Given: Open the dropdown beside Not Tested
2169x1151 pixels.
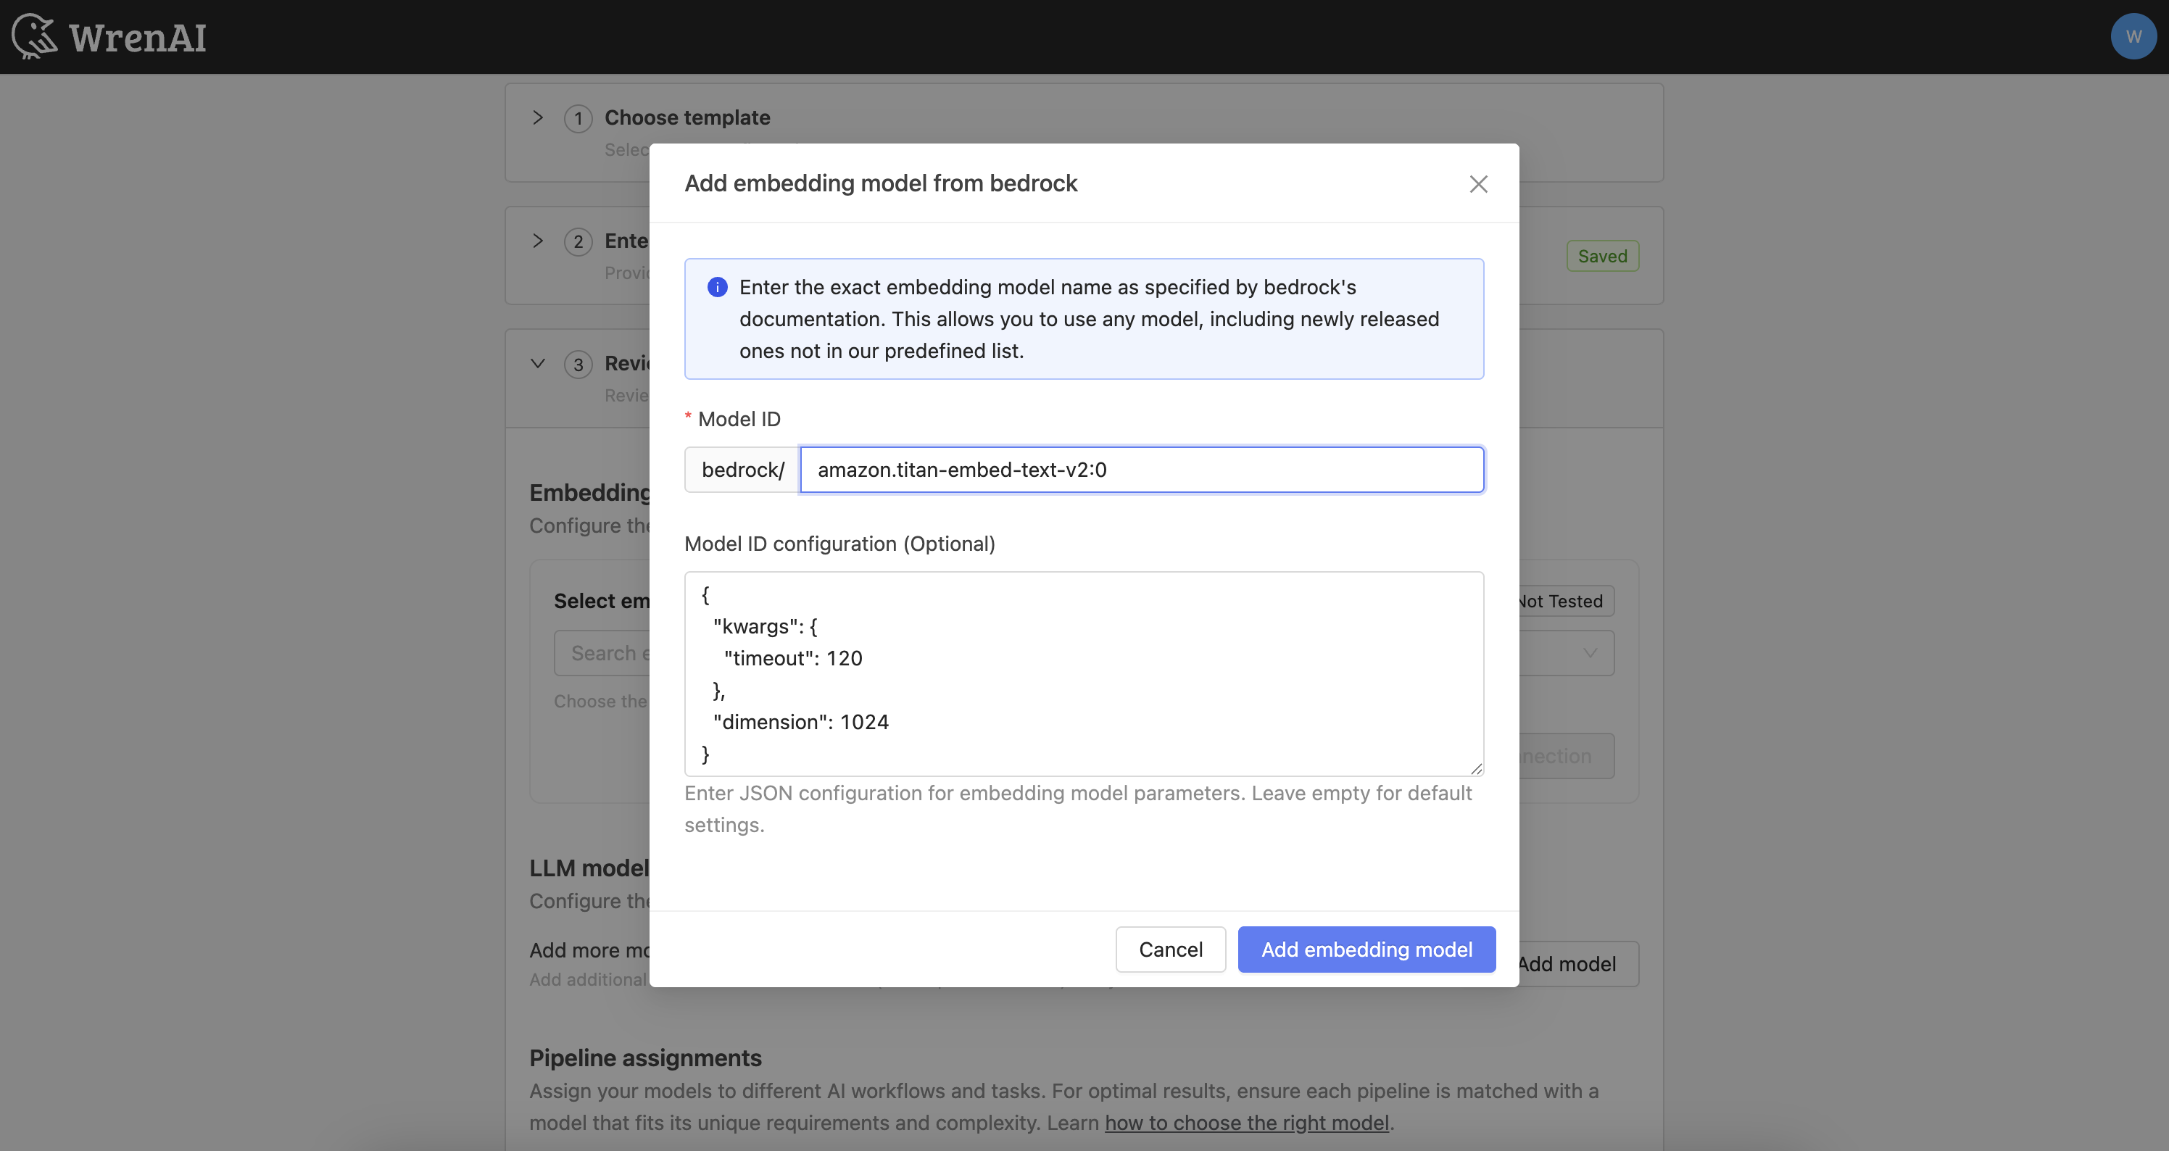Looking at the screenshot, I should pos(1589,652).
